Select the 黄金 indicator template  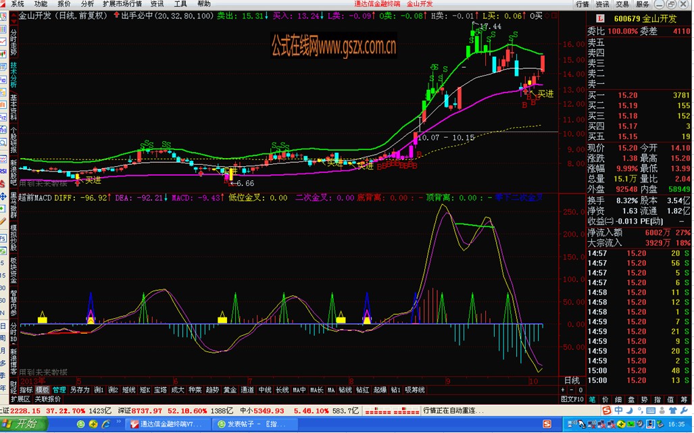230,390
